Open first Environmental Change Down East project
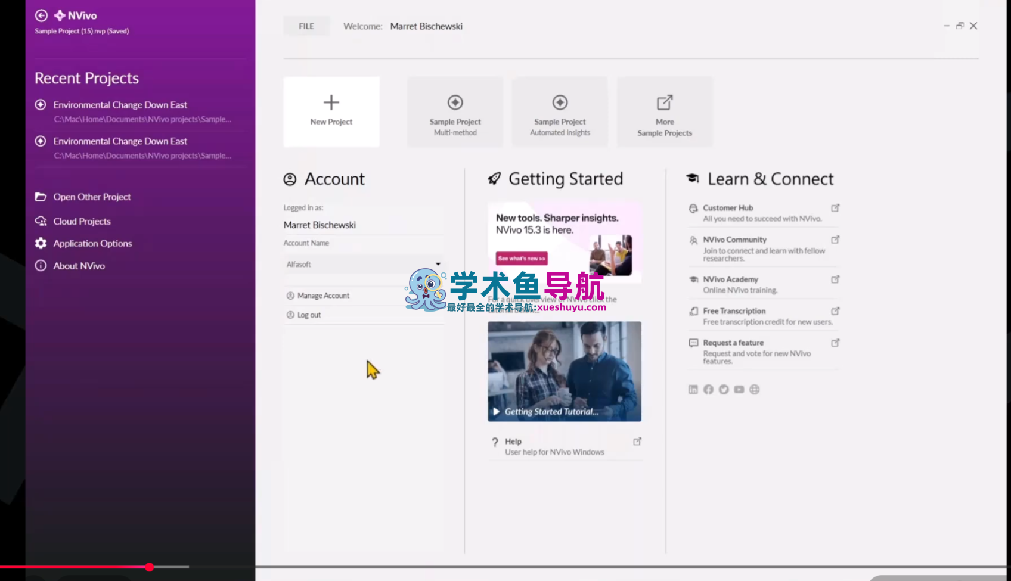1011x581 pixels. (x=120, y=105)
